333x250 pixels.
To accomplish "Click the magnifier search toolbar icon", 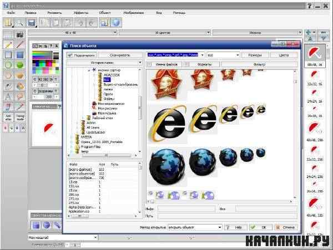I will pyautogui.click(x=20, y=23).
